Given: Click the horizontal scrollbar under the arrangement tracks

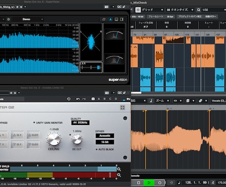Looking at the screenshot, I should coord(136,93).
